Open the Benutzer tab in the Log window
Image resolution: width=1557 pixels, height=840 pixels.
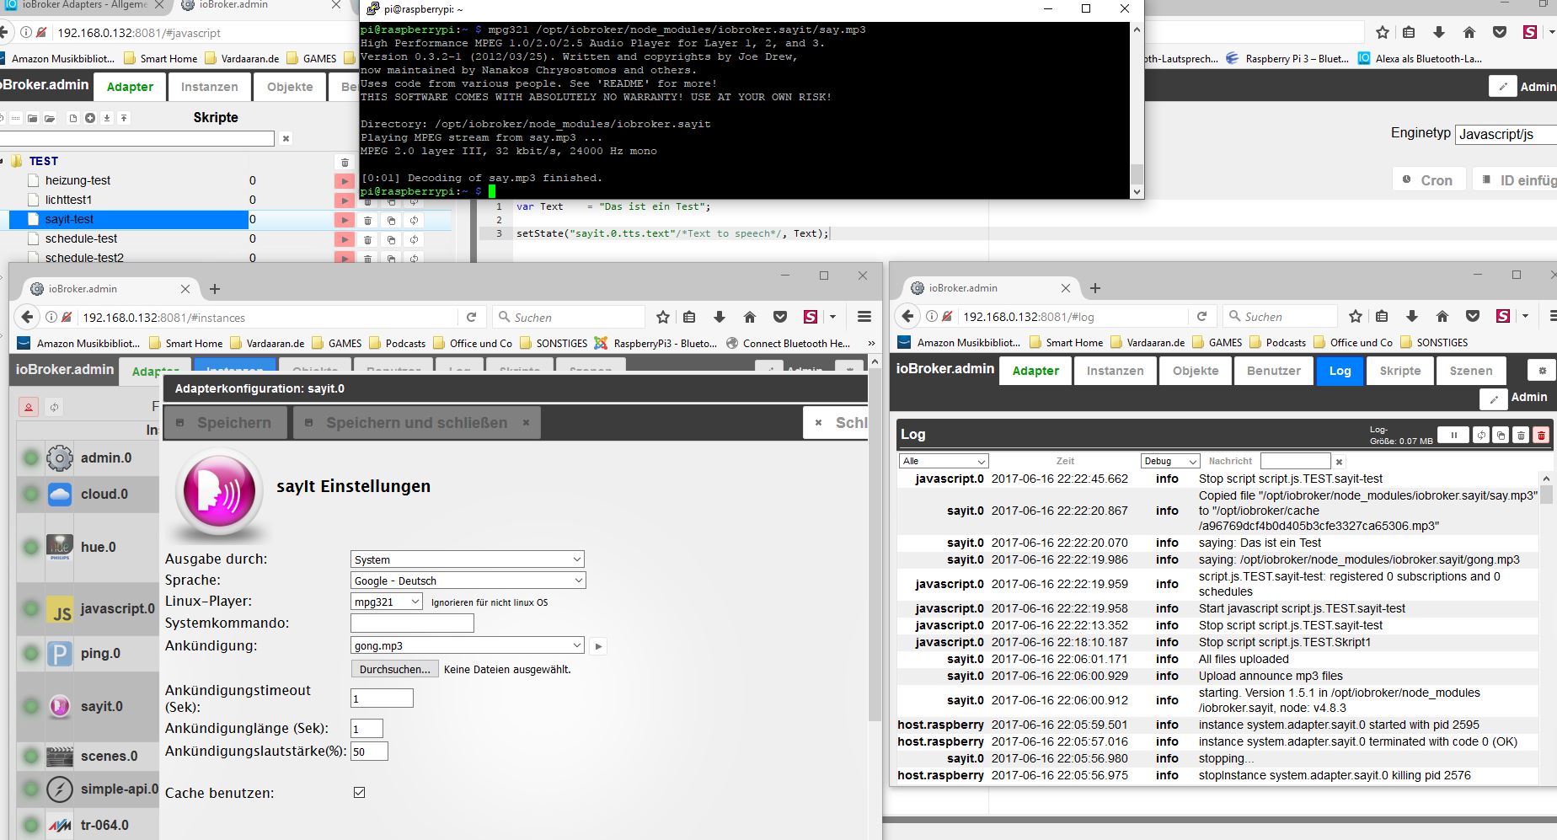tap(1273, 371)
